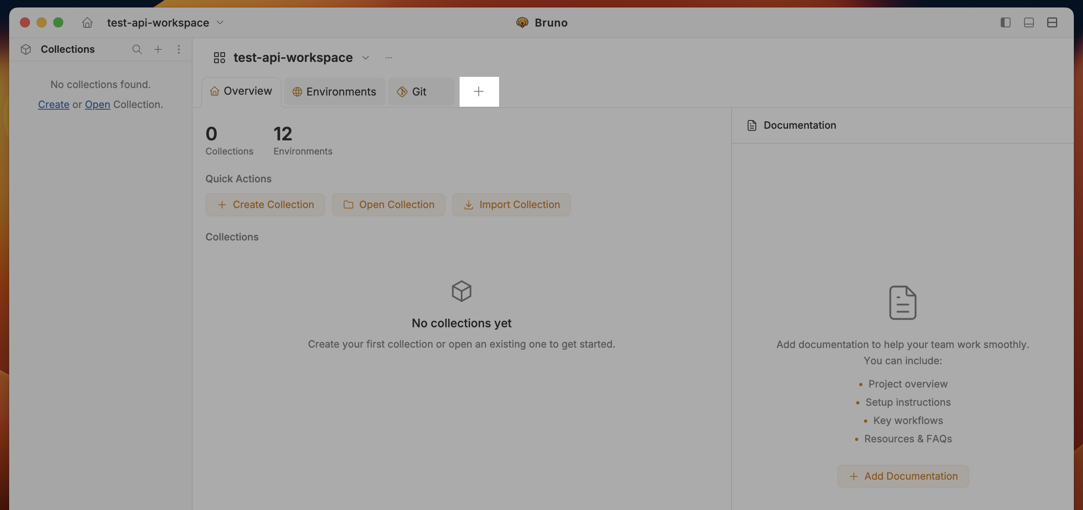Open the collection search icon
1083x510 pixels.
137,49
